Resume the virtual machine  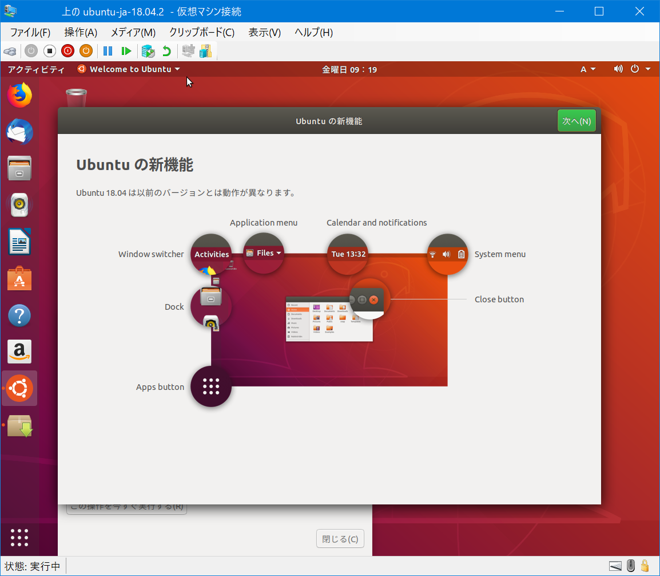(126, 51)
